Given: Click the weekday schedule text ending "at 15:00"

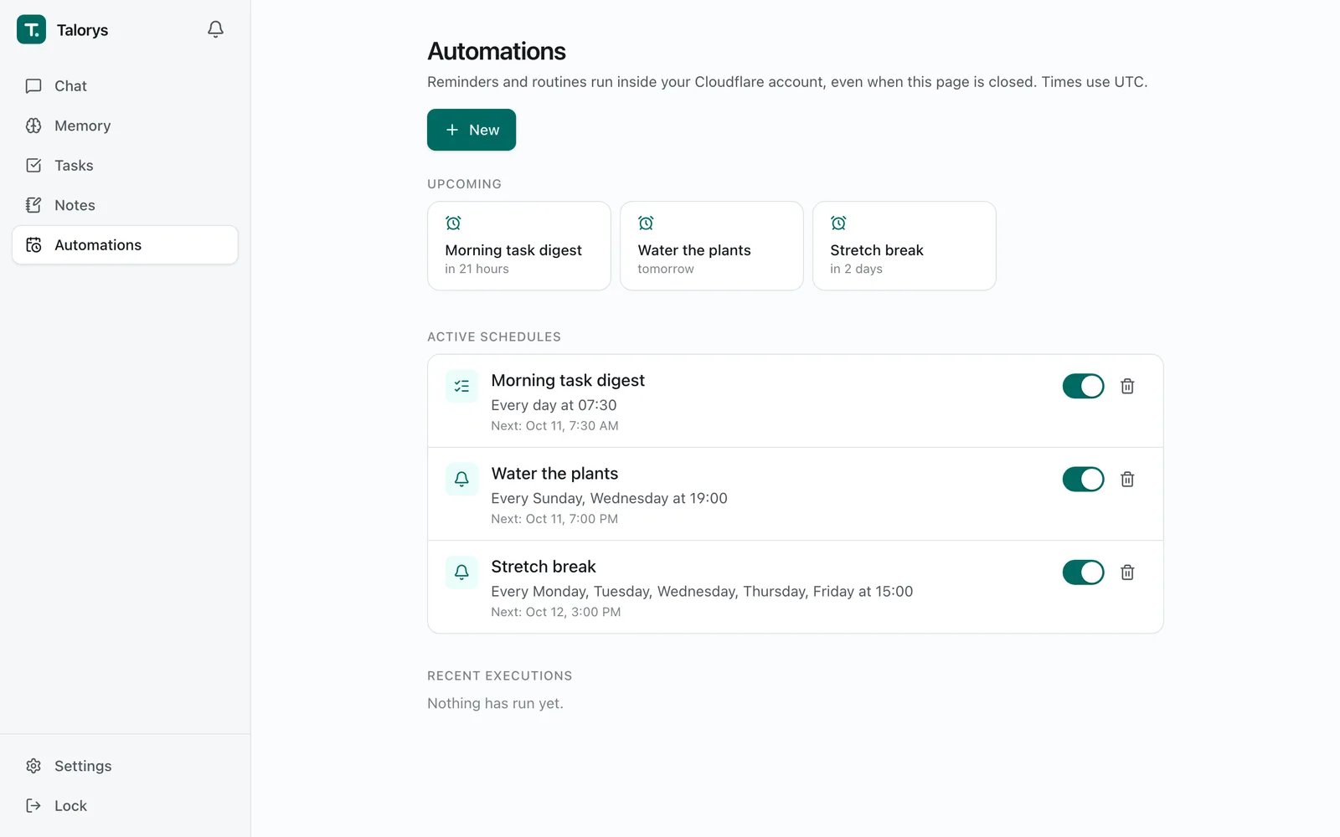Looking at the screenshot, I should [x=702, y=591].
